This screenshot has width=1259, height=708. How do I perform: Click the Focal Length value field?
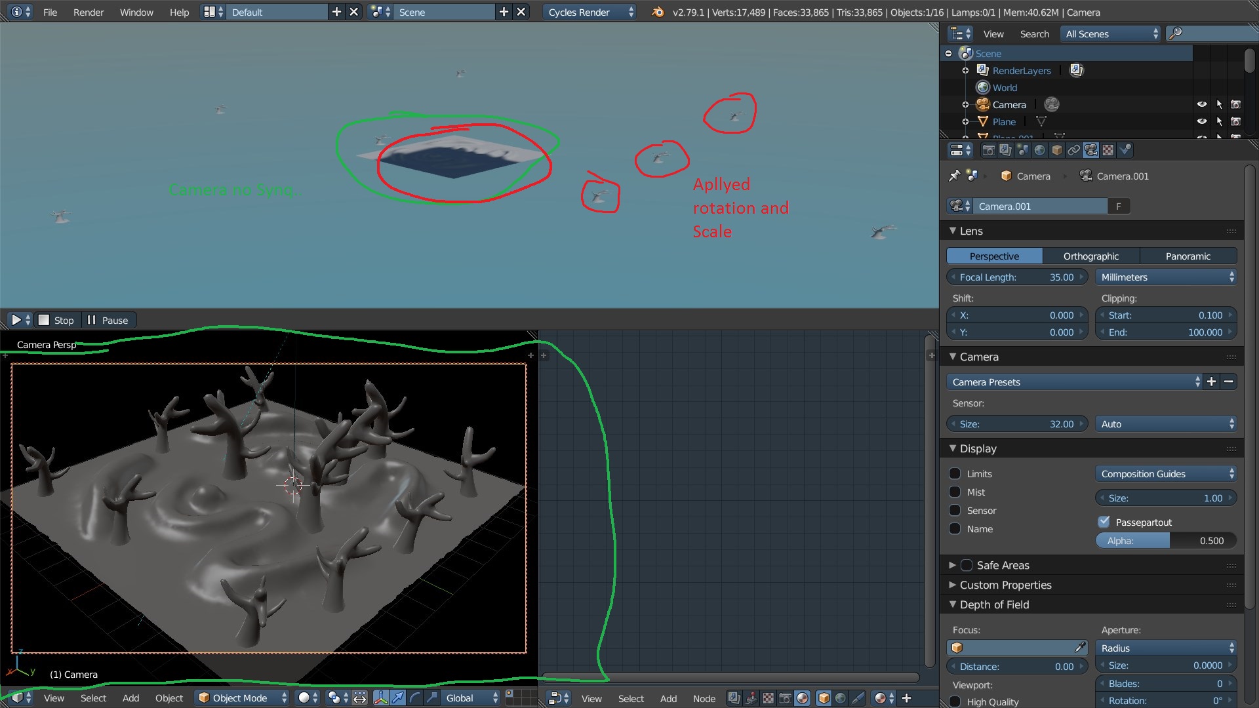coord(1017,277)
